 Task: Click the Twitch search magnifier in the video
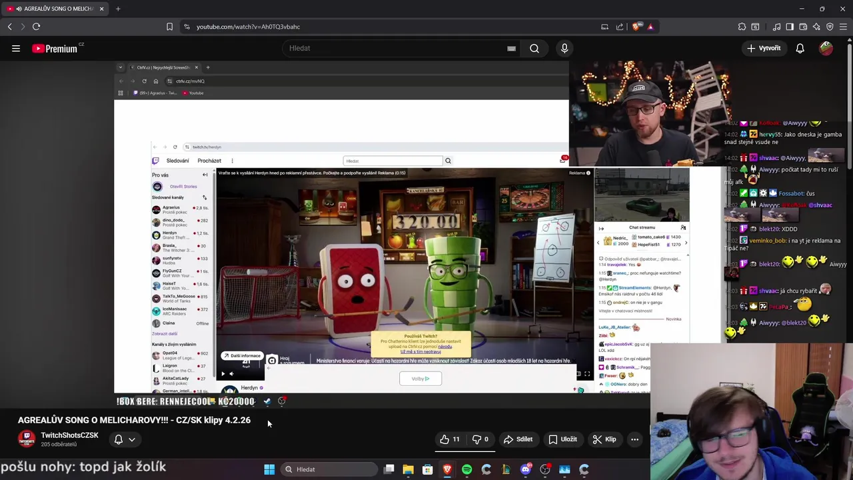[x=448, y=161]
